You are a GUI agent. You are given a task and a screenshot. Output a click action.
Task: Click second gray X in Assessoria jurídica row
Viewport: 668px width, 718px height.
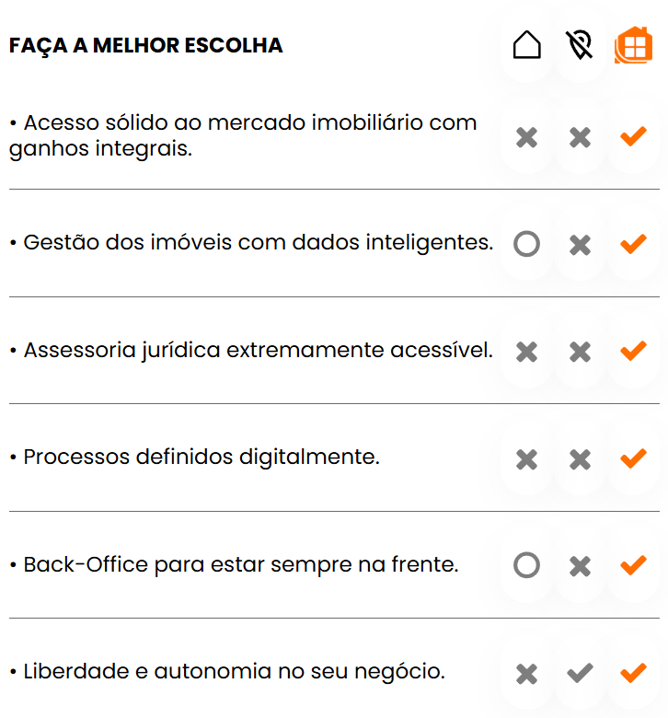tap(580, 351)
